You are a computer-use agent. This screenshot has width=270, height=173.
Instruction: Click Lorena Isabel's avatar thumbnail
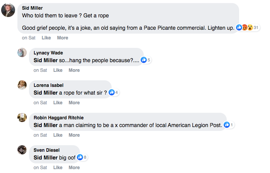(x=22, y=85)
